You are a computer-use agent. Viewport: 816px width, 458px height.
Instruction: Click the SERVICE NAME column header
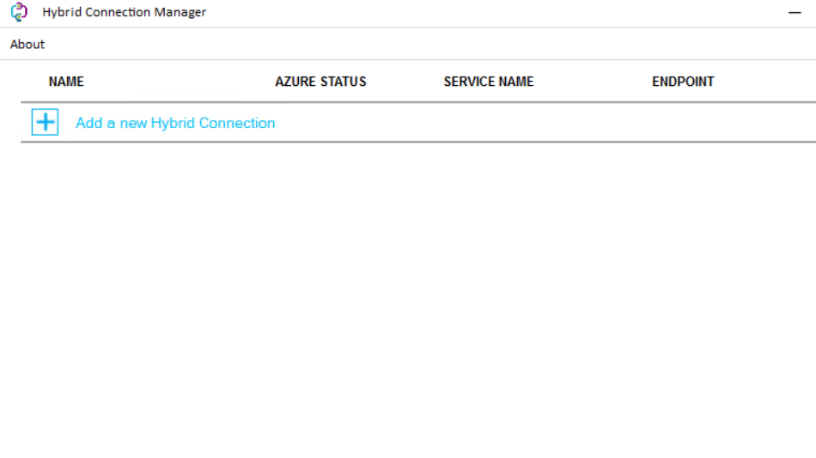[x=489, y=82]
